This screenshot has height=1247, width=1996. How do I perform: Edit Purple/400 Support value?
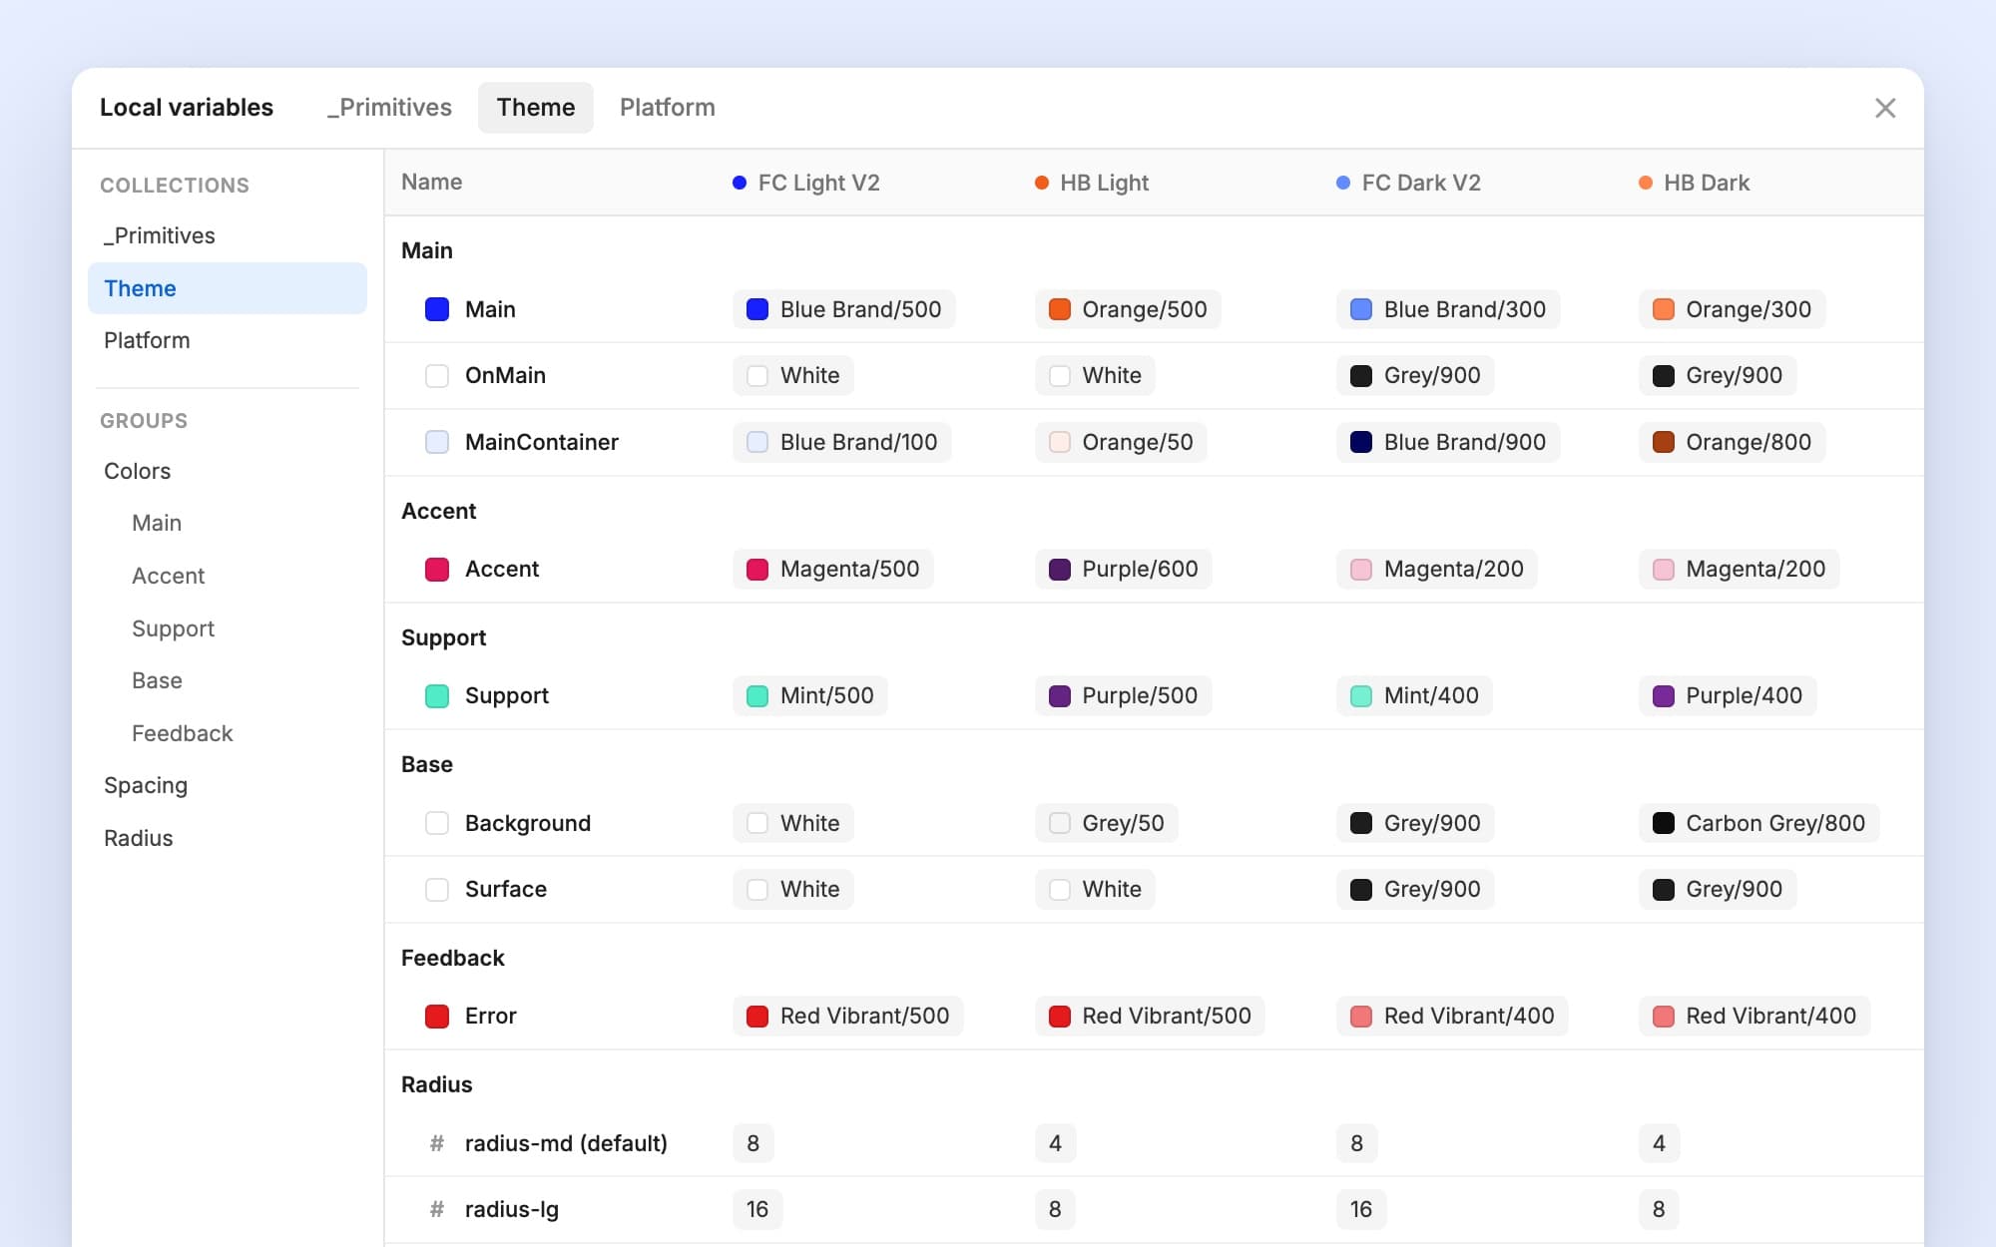pos(1728,695)
